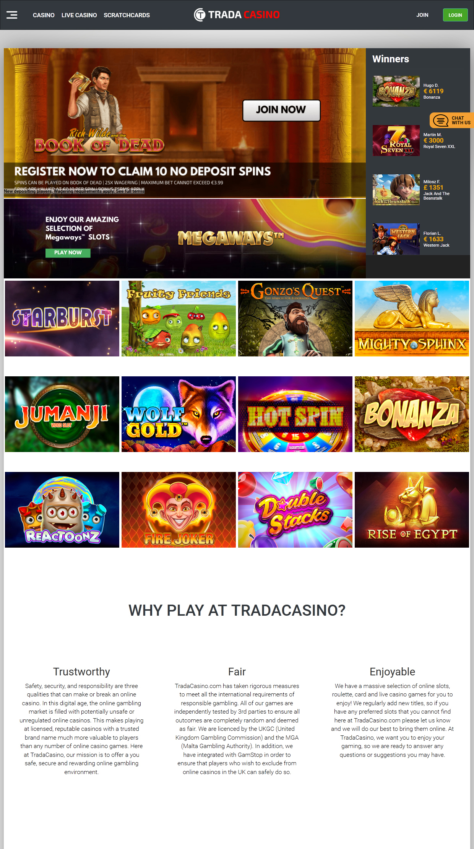Open Bonanza winner thumbnail in Winners
This screenshot has height=849, width=474.
[396, 91]
